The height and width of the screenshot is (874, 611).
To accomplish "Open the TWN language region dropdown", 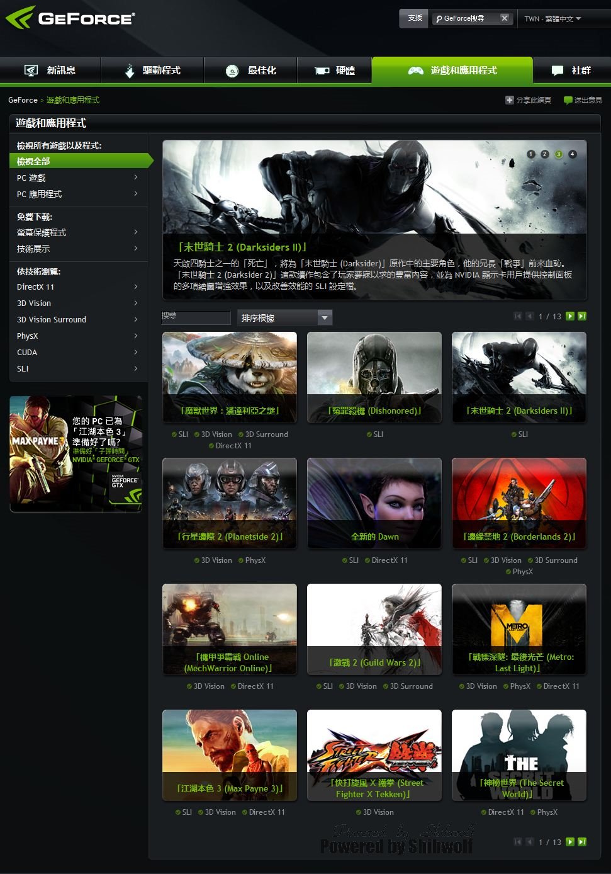I will (x=552, y=19).
